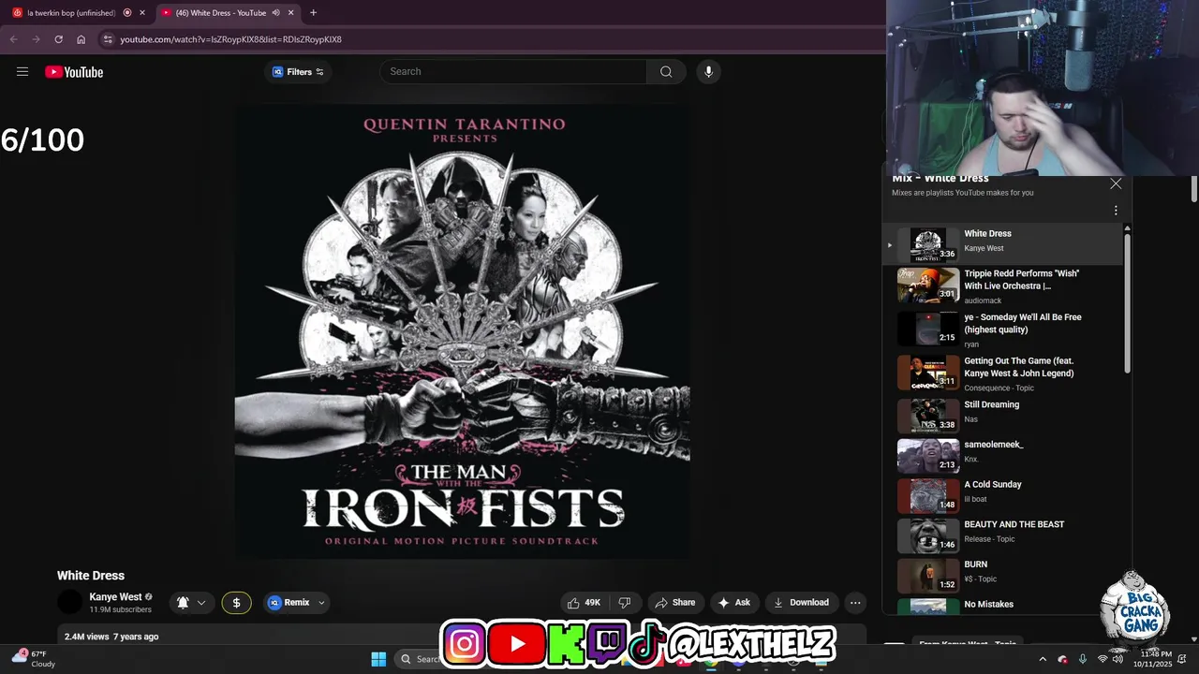Play 'ye - Someday We'll All Be Free'
Viewport: 1199px width, 674px height.
pyautogui.click(x=1002, y=330)
